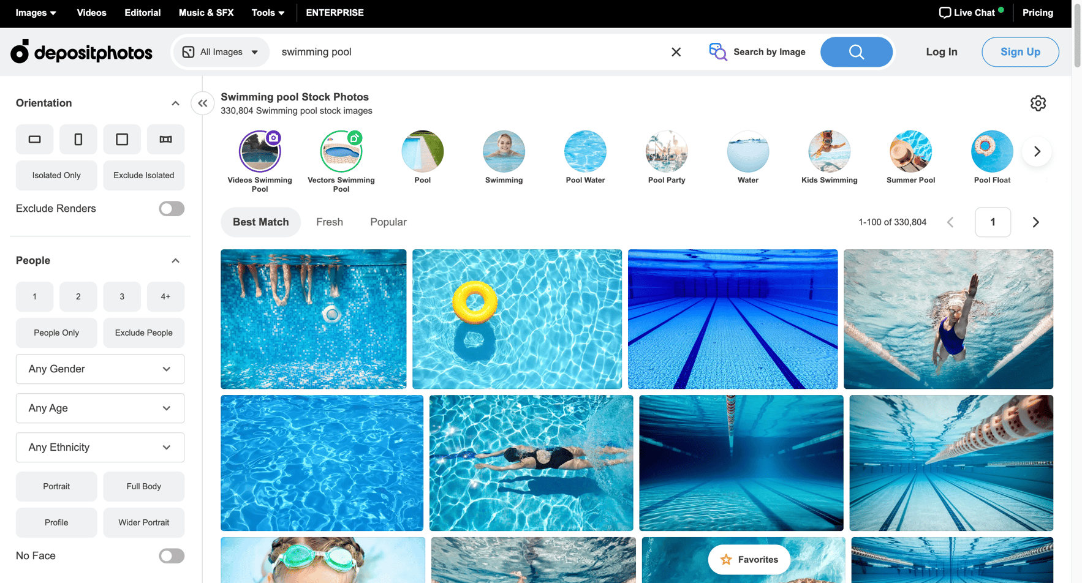
Task: Go to next results page arrow
Action: (1035, 222)
